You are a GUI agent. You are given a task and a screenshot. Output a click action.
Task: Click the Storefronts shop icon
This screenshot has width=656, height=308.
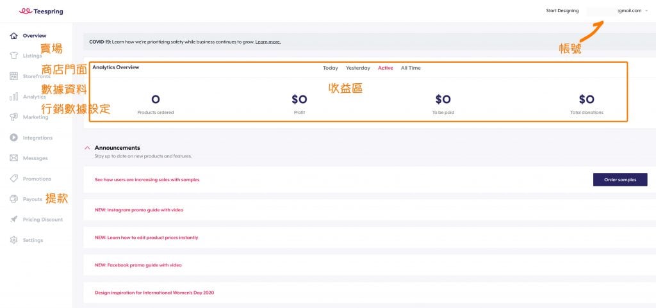click(x=14, y=76)
